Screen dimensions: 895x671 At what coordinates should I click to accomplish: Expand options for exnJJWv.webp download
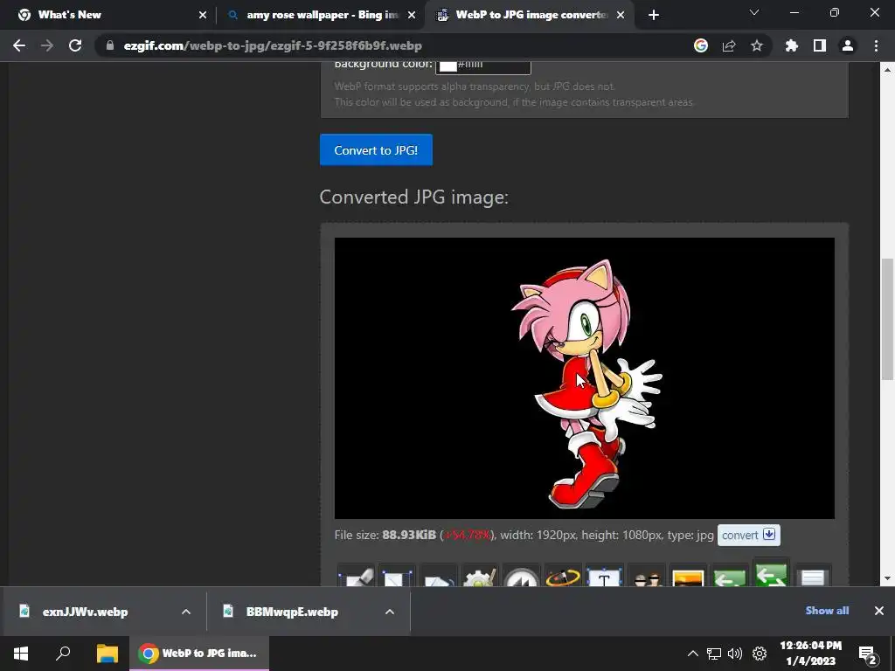coord(186,612)
